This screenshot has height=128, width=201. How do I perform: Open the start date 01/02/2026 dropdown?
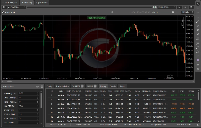17,7
